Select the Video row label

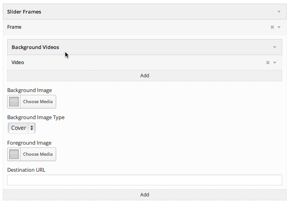[18, 62]
